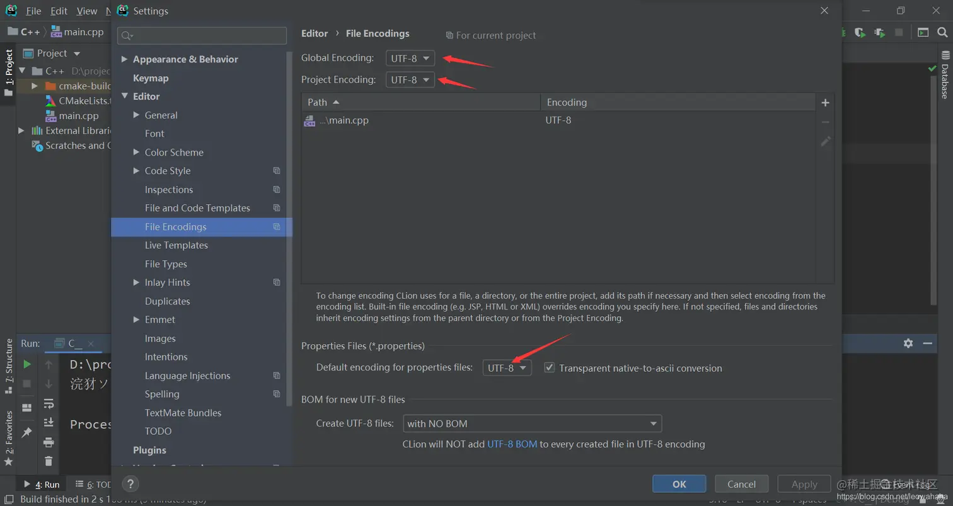Open Live Templates in the settings tree

[x=176, y=245]
